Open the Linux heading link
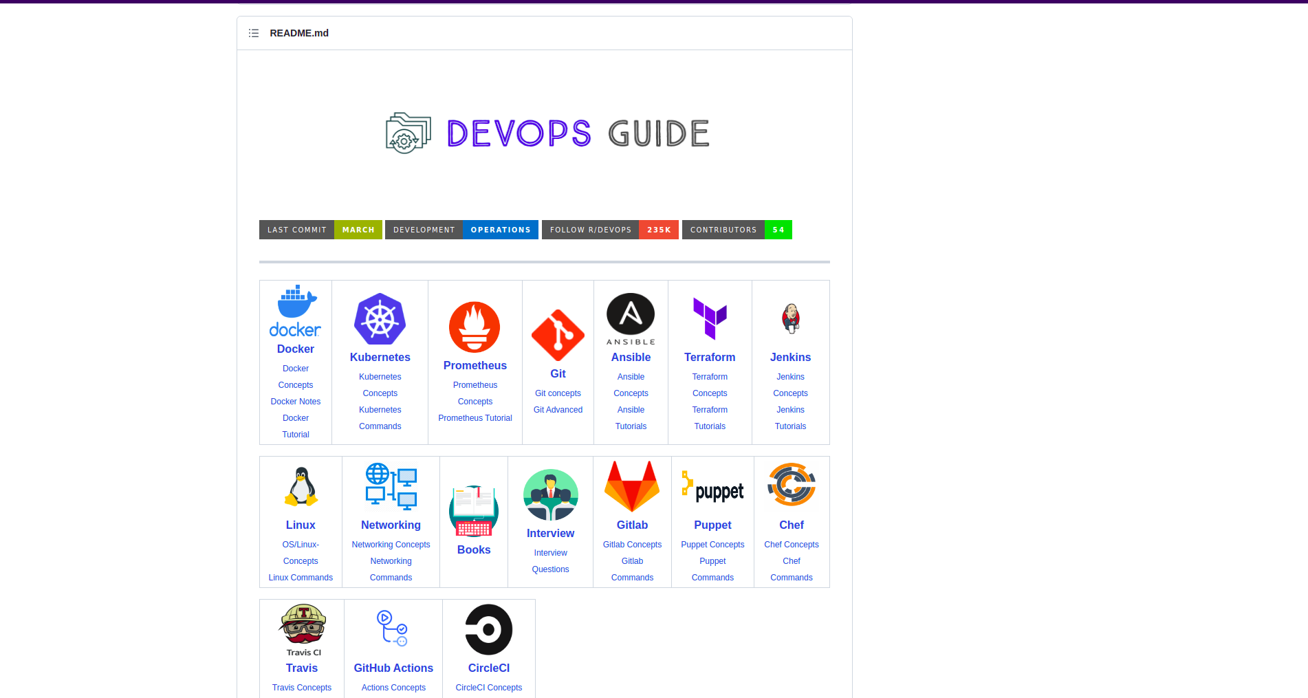 pyautogui.click(x=301, y=525)
